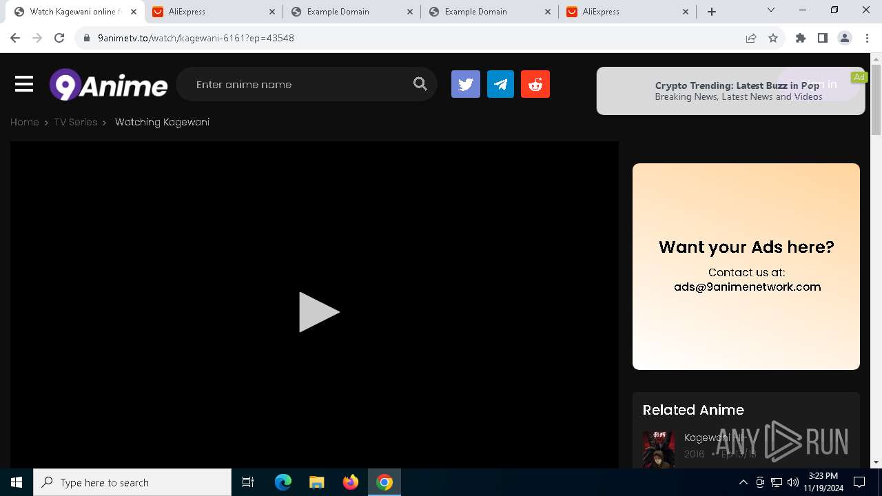Expand the tab search dropdown
Screen dimensions: 882x496
tap(771, 10)
